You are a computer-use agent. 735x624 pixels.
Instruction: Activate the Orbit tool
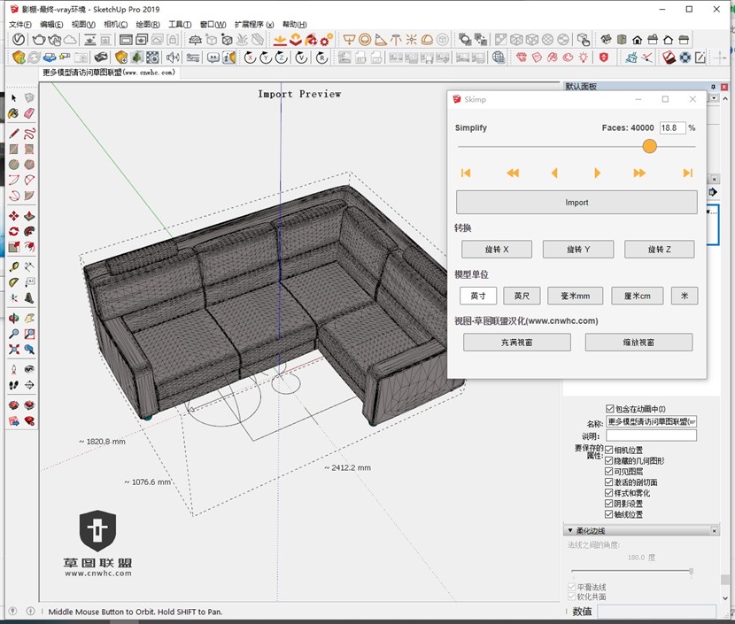[13, 319]
